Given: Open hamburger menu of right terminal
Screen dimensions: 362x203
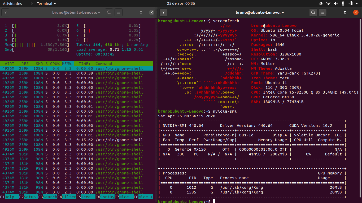Looking at the screenshot, I should tap(322, 12).
